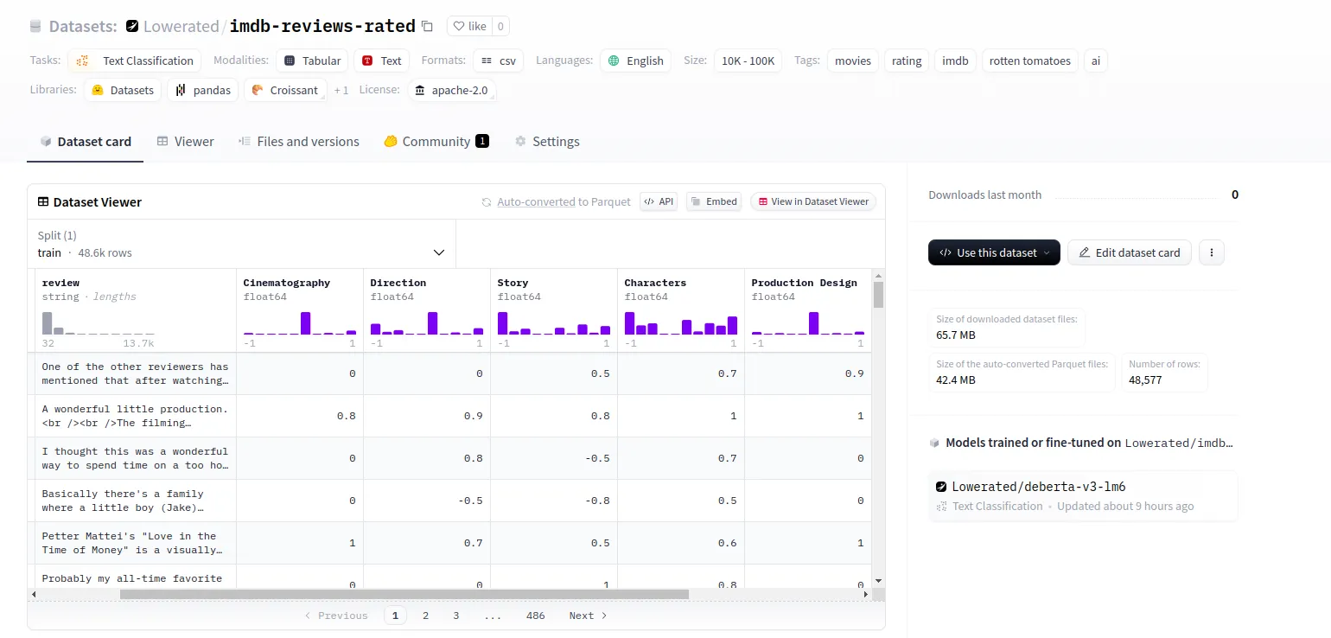Click the Text modality tag
Viewport: 1331px width, 638px height.
381,61
